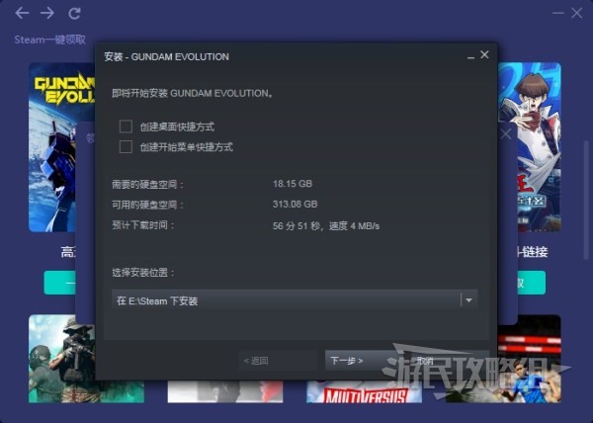Open the Yu-Gi-Oh game cover thumbnail
593x423 pixels.
(x=530, y=147)
